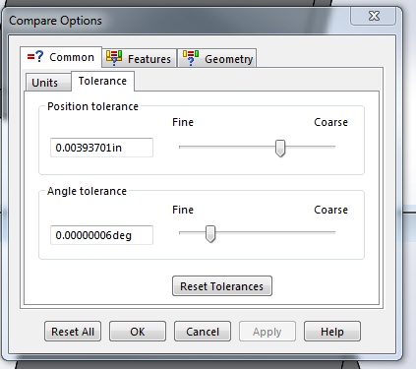
Task: Click Fine end of Angle tolerance track
Action: click(x=181, y=232)
